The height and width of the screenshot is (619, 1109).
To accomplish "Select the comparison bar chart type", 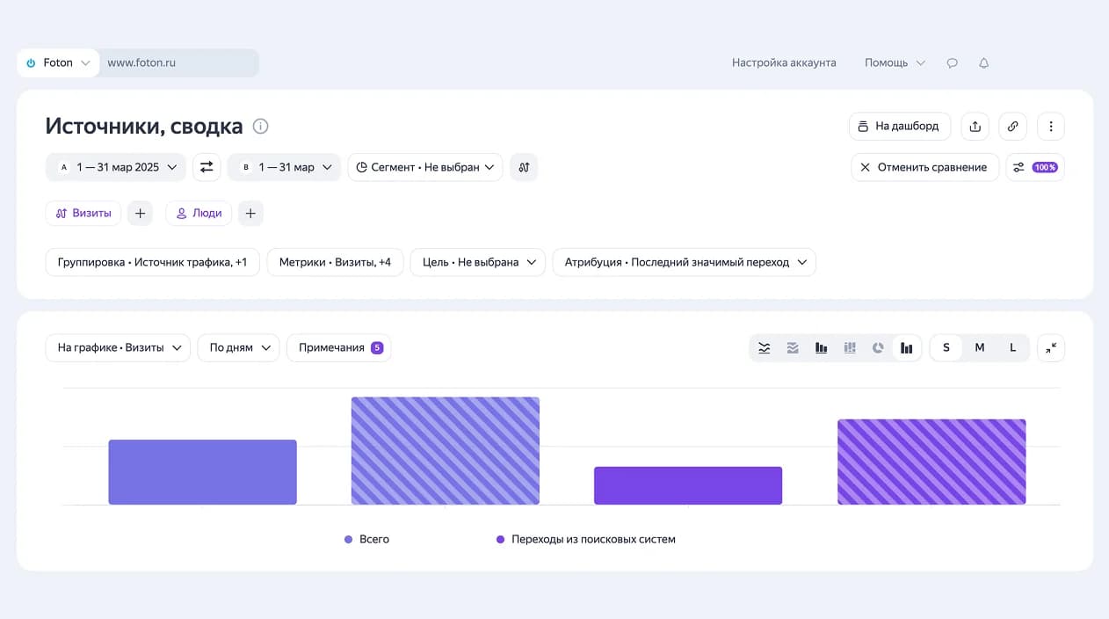I will point(906,347).
